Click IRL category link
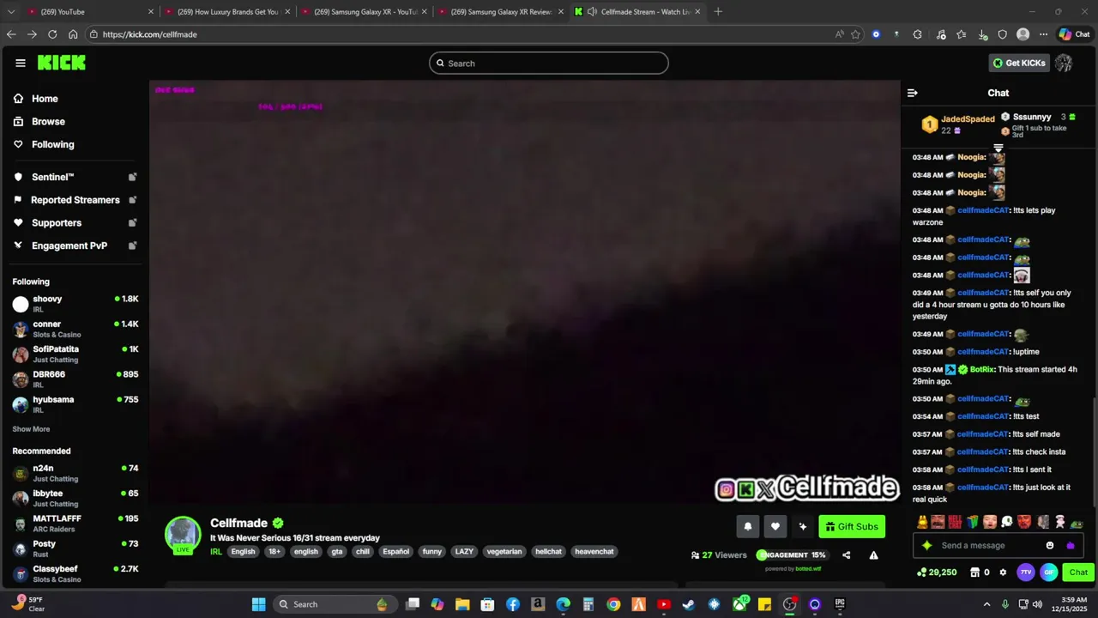Viewport: 1098px width, 618px height. point(216,552)
